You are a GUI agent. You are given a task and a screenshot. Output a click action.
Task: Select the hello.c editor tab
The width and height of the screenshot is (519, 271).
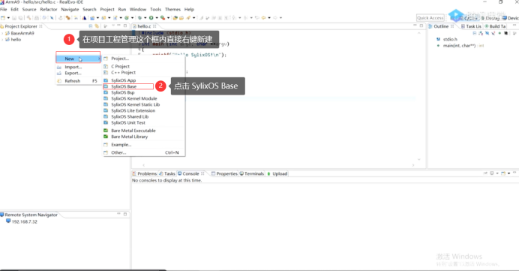coord(144,26)
